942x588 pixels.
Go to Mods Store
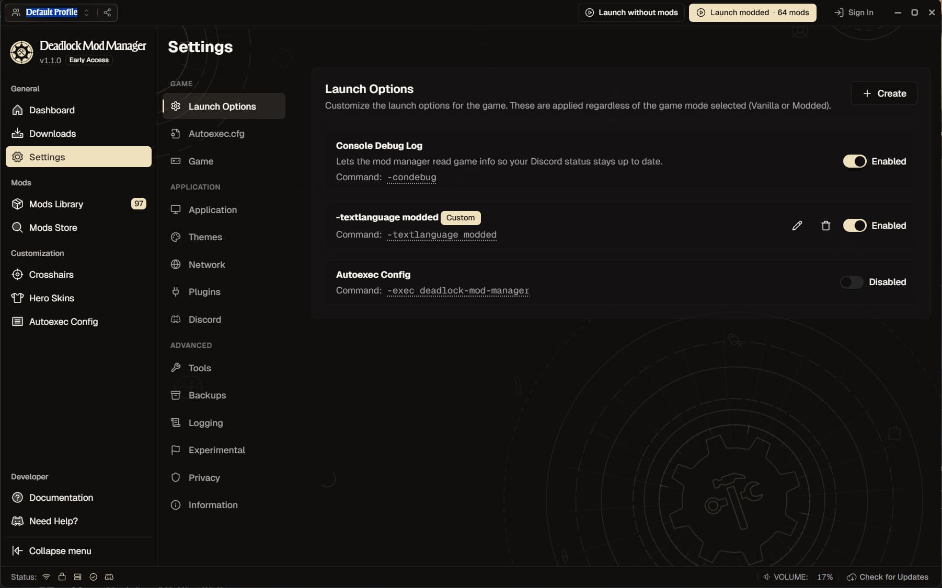(x=78, y=228)
